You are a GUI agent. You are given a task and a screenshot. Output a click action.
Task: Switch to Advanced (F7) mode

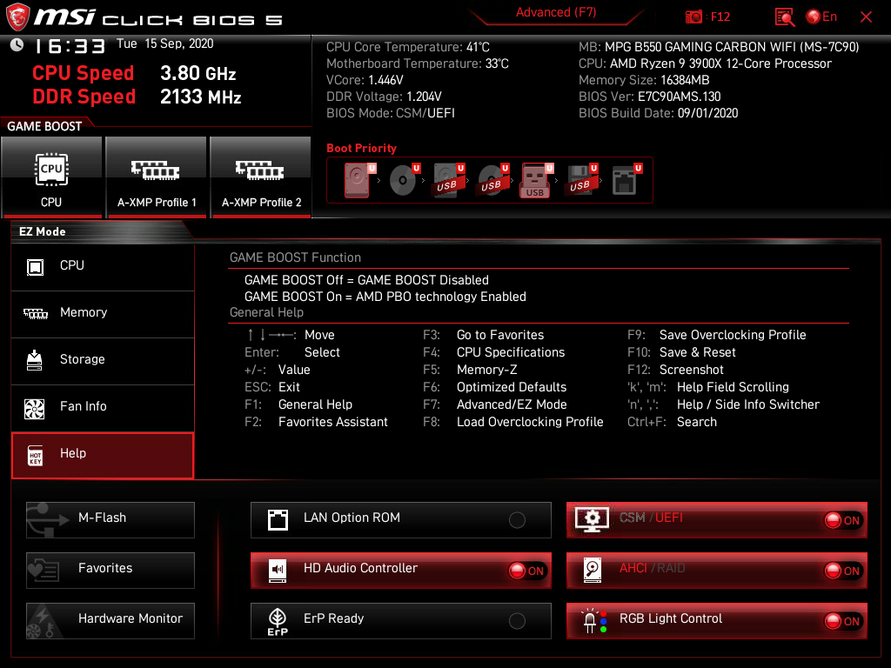coord(556,12)
